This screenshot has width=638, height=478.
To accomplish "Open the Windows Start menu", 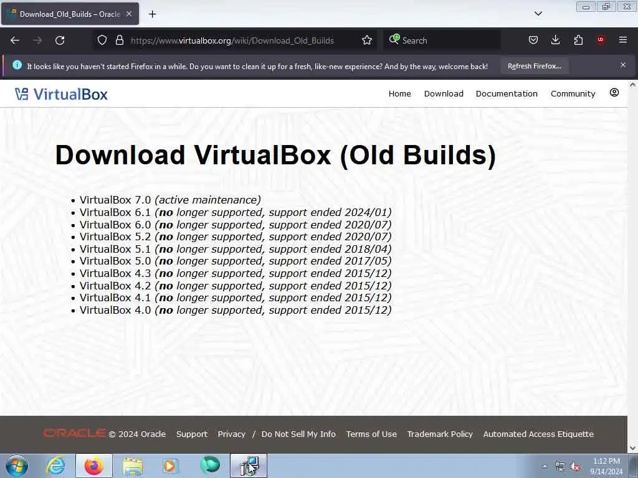I will (17, 466).
